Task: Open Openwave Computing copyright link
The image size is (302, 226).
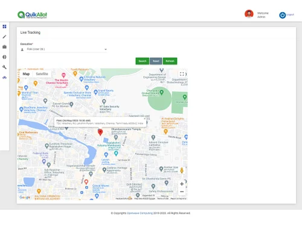Action: pos(140,213)
